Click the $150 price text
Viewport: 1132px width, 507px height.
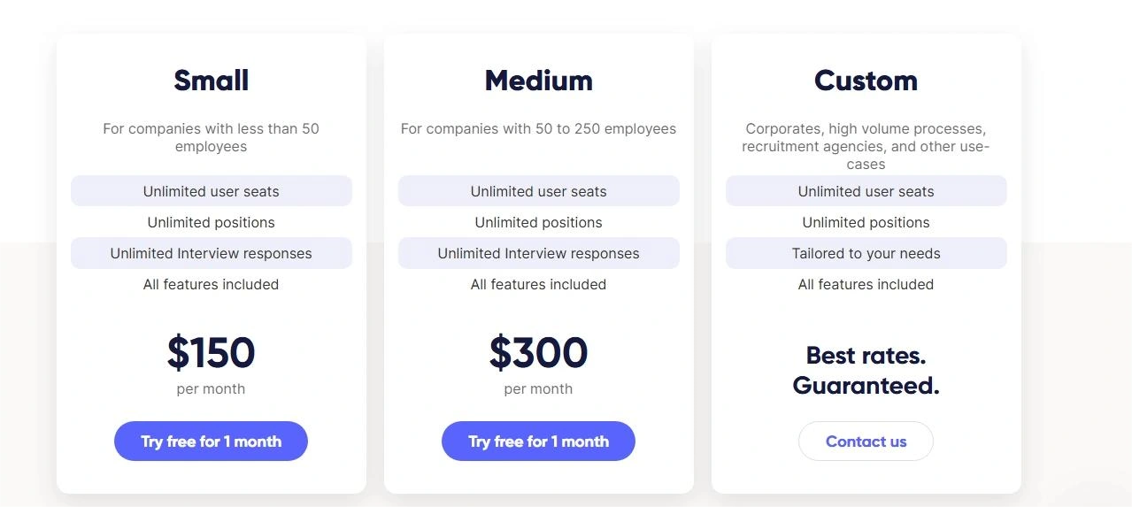pos(211,353)
